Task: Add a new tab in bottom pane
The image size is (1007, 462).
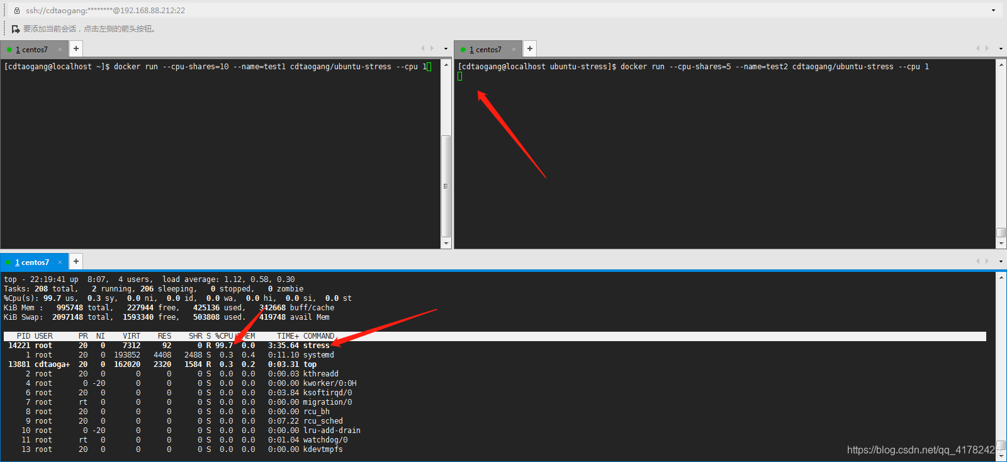Action: click(x=76, y=261)
